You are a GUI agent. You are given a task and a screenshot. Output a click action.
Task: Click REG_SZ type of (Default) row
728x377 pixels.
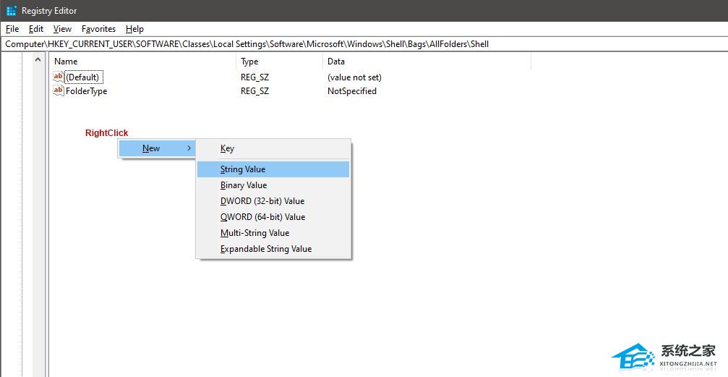point(254,77)
